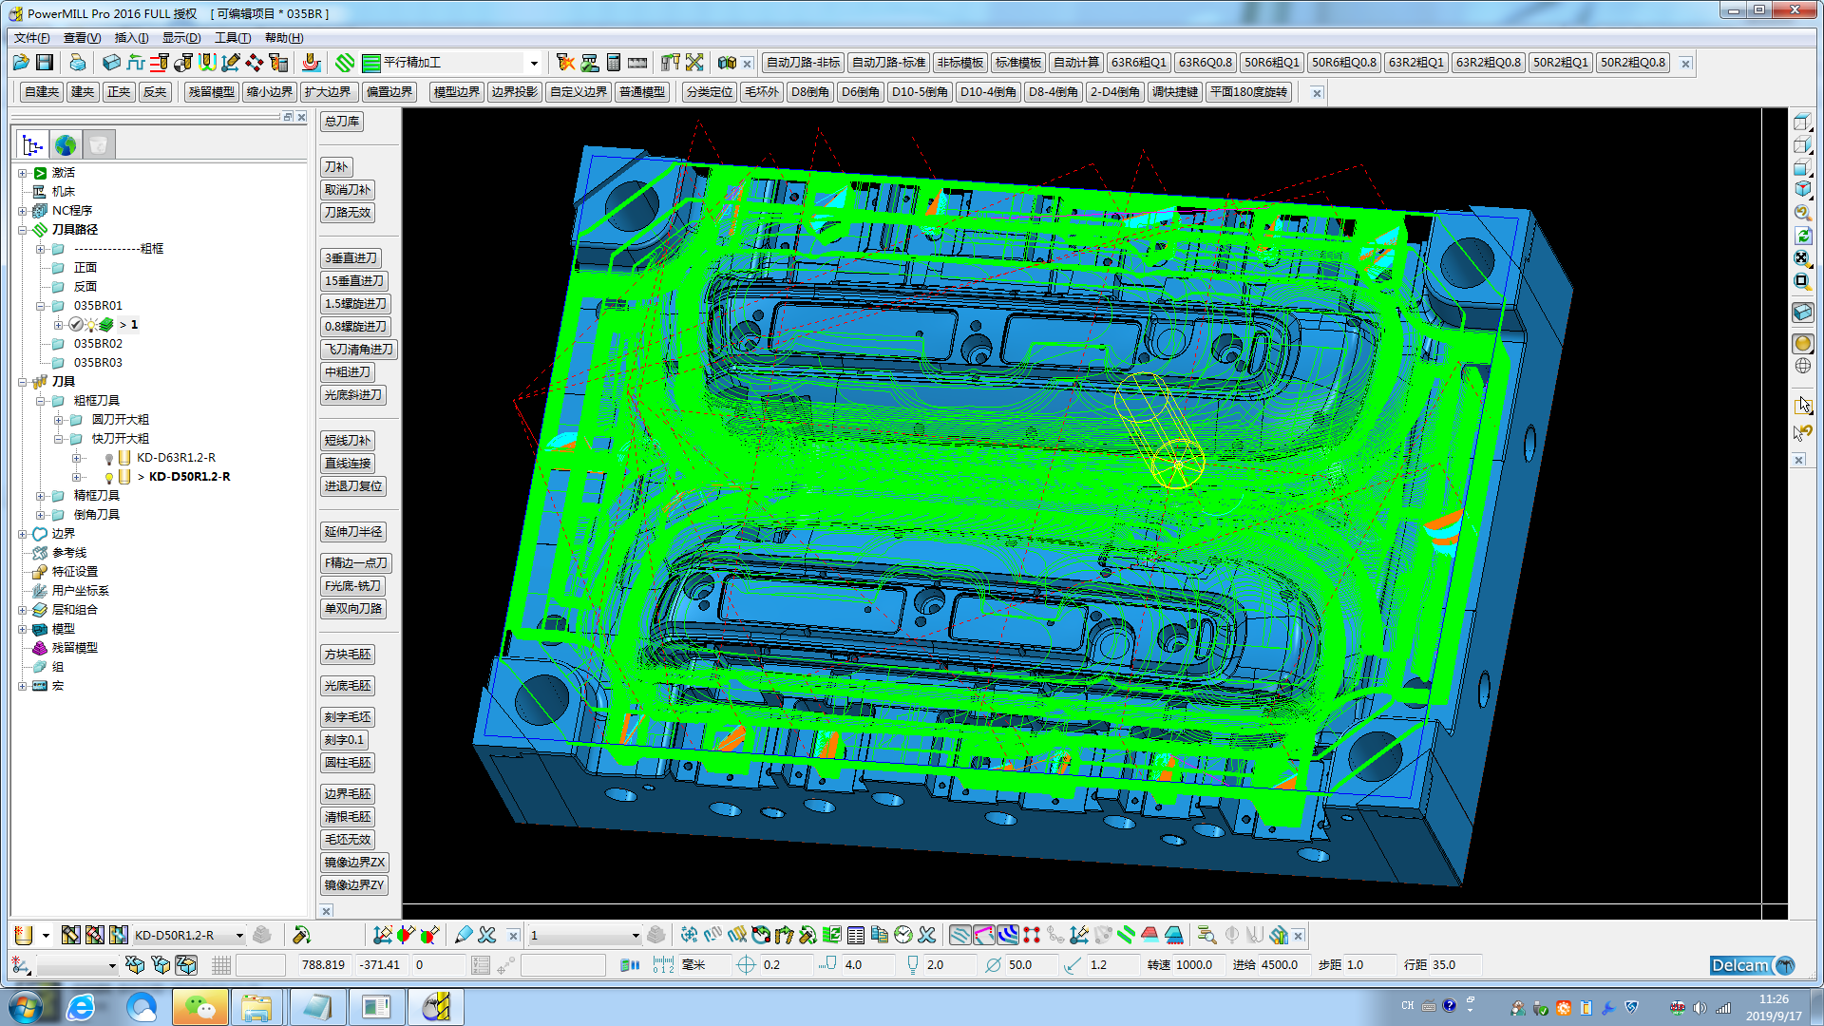Open the 工具(T) menu
Screen dimensions: 1824x1026
tap(233, 38)
